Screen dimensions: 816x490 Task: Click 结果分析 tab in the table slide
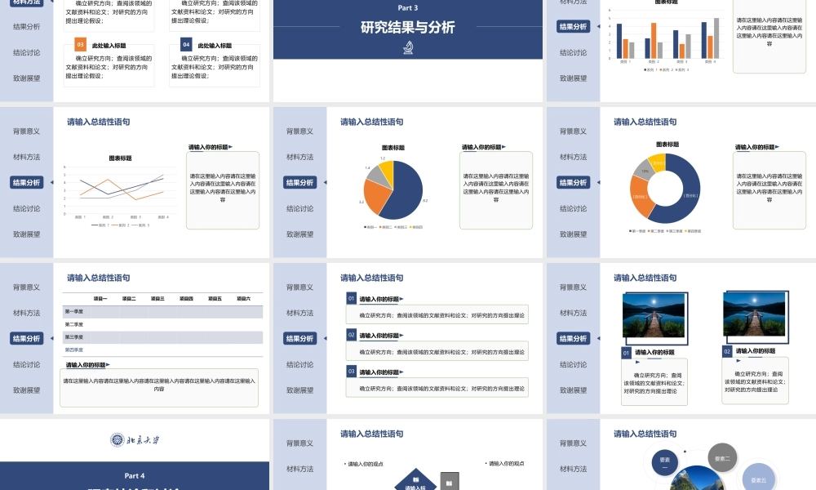pyautogui.click(x=27, y=338)
